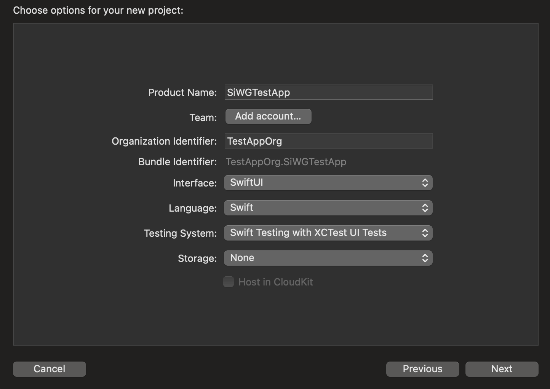The width and height of the screenshot is (550, 389).
Task: Select the SiWGTestApp product name text
Action: 259,92
